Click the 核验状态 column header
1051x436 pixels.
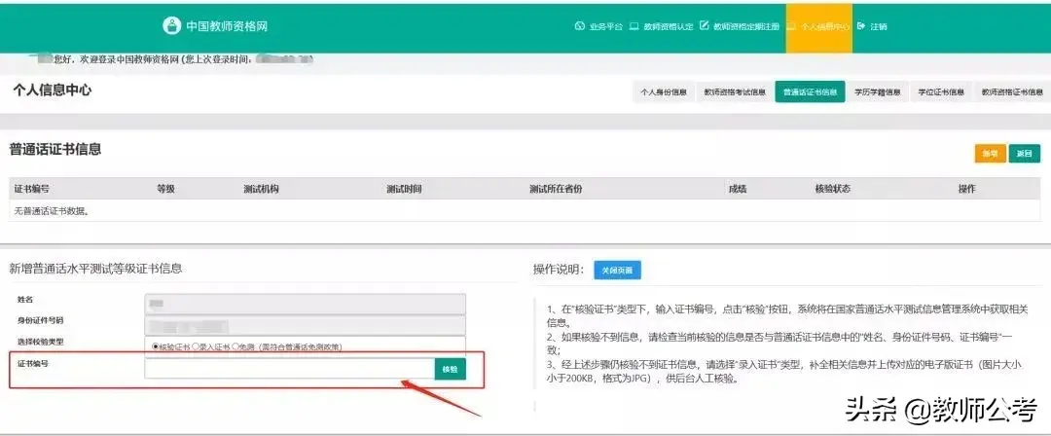[832, 189]
